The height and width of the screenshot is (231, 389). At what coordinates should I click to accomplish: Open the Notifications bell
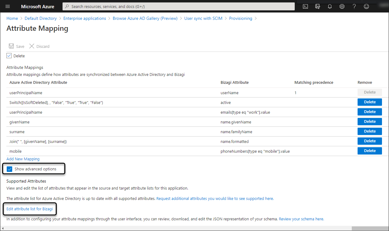330,6
